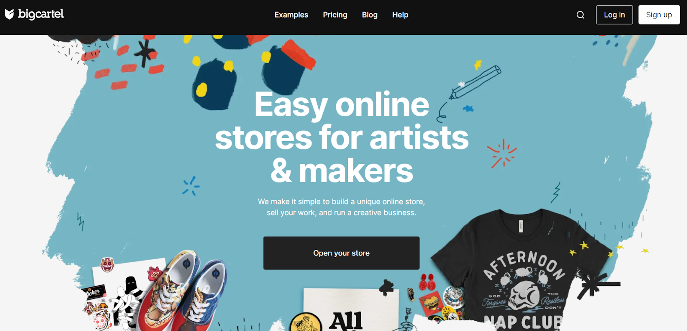Open the Examples page
This screenshot has height=331, width=687.
tap(291, 15)
